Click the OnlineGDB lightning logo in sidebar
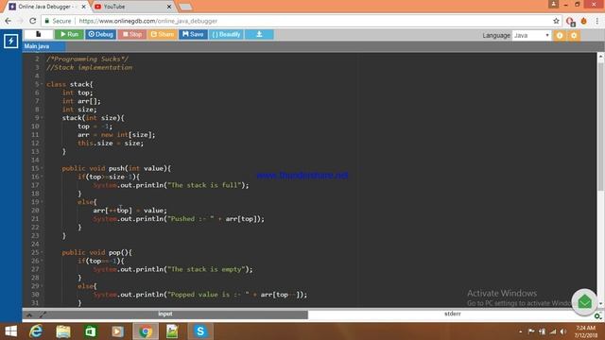This screenshot has height=340, width=605. pyautogui.click(x=10, y=42)
